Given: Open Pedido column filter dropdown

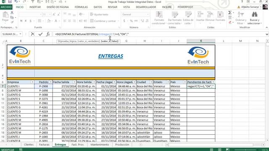Looking at the screenshot, I should [50, 82].
